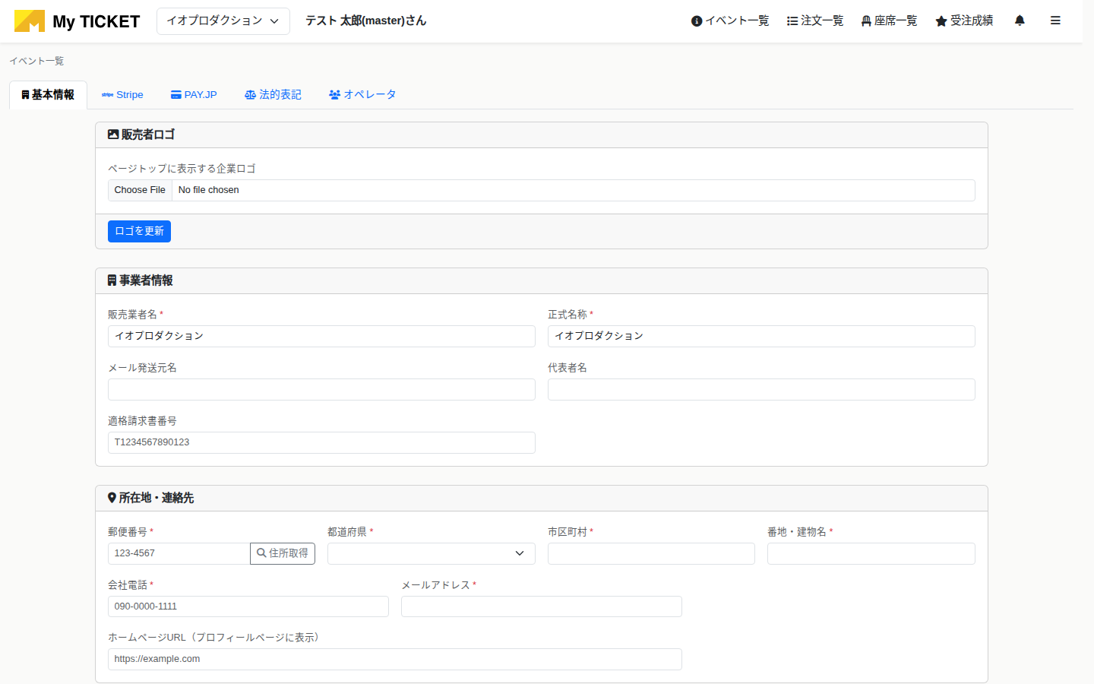Screen dimensions: 1094x684
Task: Open 注文一覧 order list
Action: (815, 21)
